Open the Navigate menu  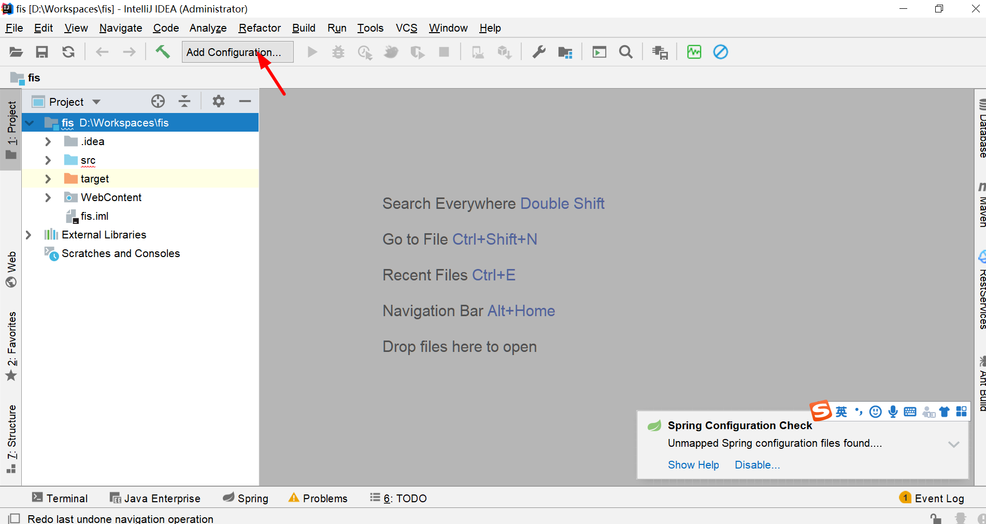121,28
